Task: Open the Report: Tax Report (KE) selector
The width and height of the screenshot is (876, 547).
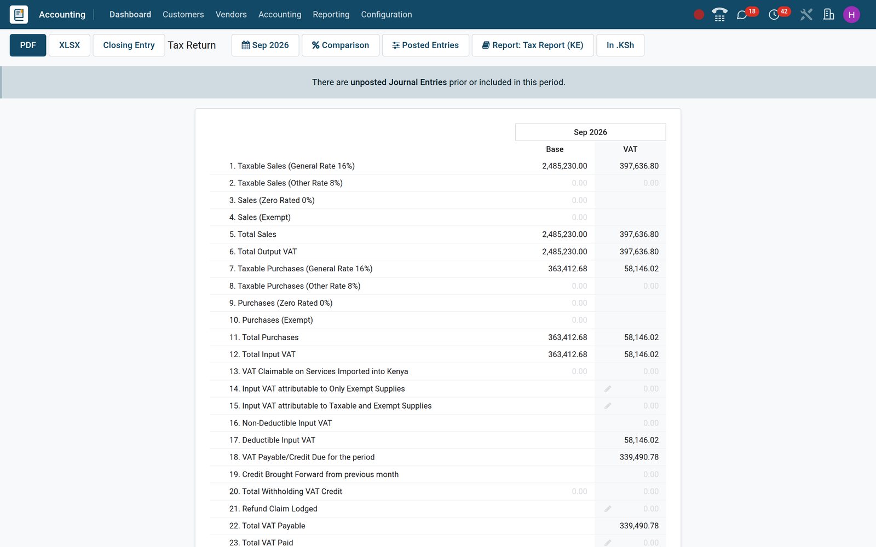Action: coord(533,45)
